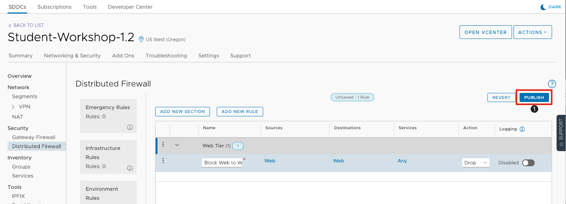Open Services under Inventory

23,176
